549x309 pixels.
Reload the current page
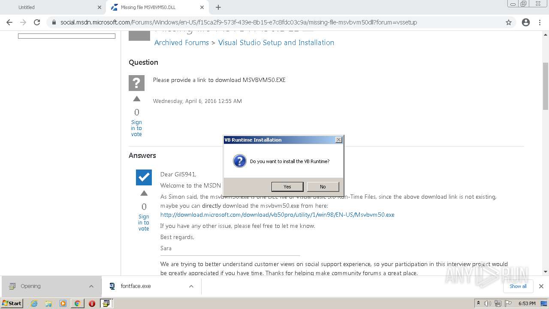click(37, 22)
